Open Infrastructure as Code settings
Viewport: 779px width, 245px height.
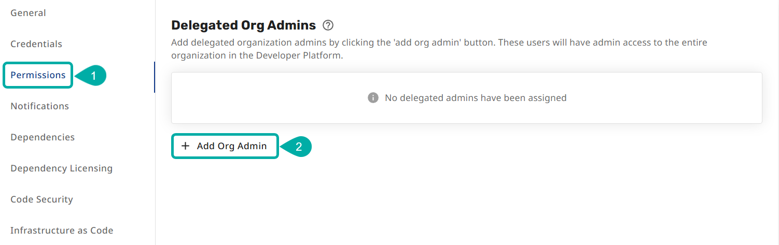pos(62,230)
